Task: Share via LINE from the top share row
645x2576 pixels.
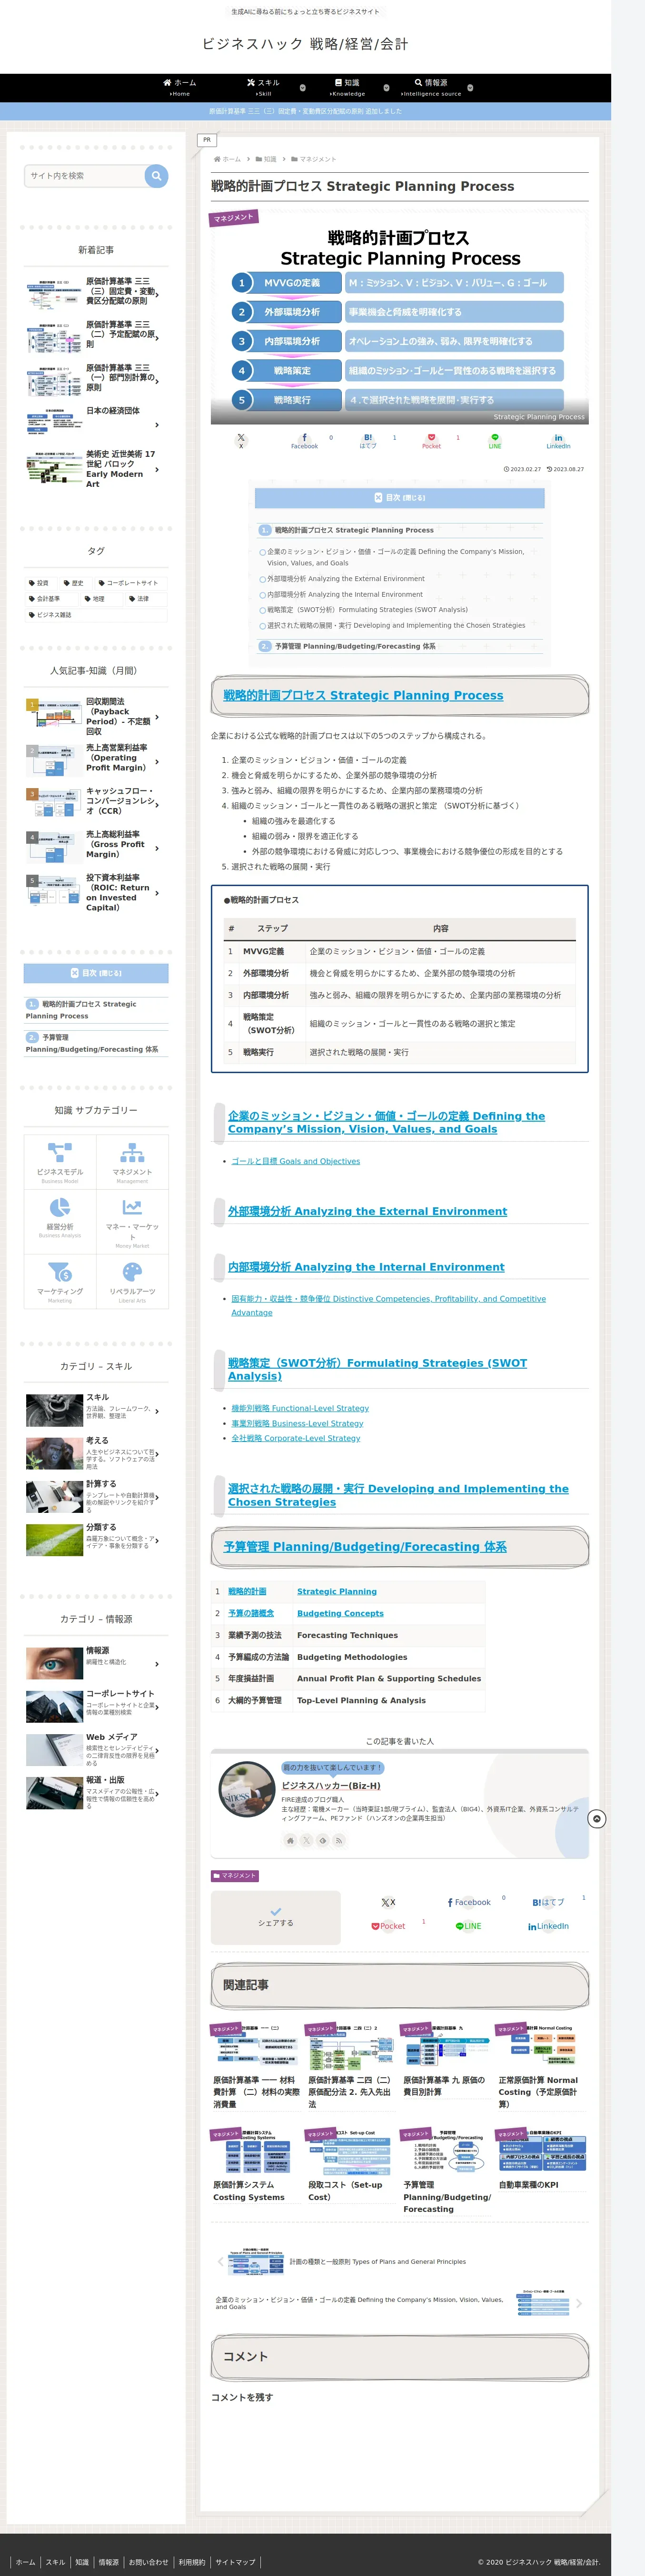Action: click(x=495, y=441)
